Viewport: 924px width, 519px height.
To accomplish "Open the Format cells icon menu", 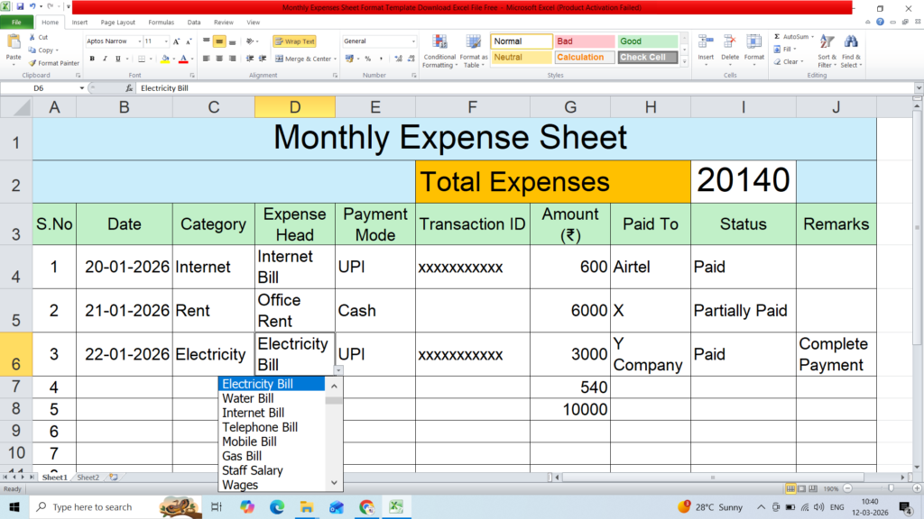I will tap(753, 42).
